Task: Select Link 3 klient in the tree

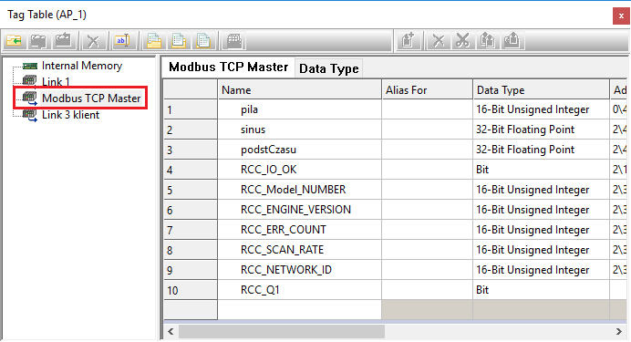Action: point(70,115)
